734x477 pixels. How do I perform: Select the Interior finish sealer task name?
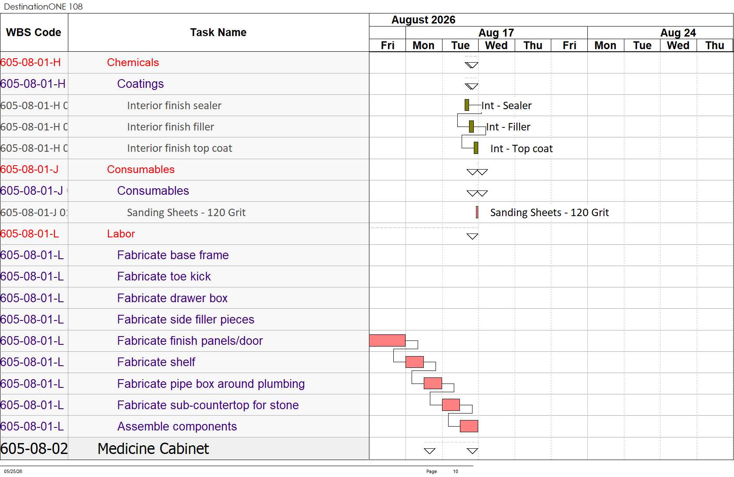click(174, 106)
